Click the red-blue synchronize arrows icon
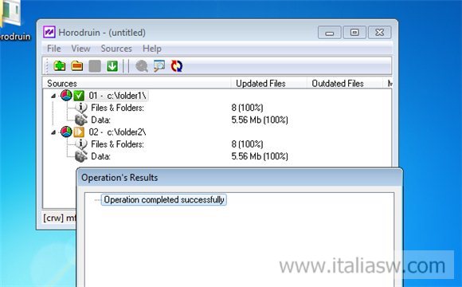 click(x=177, y=66)
